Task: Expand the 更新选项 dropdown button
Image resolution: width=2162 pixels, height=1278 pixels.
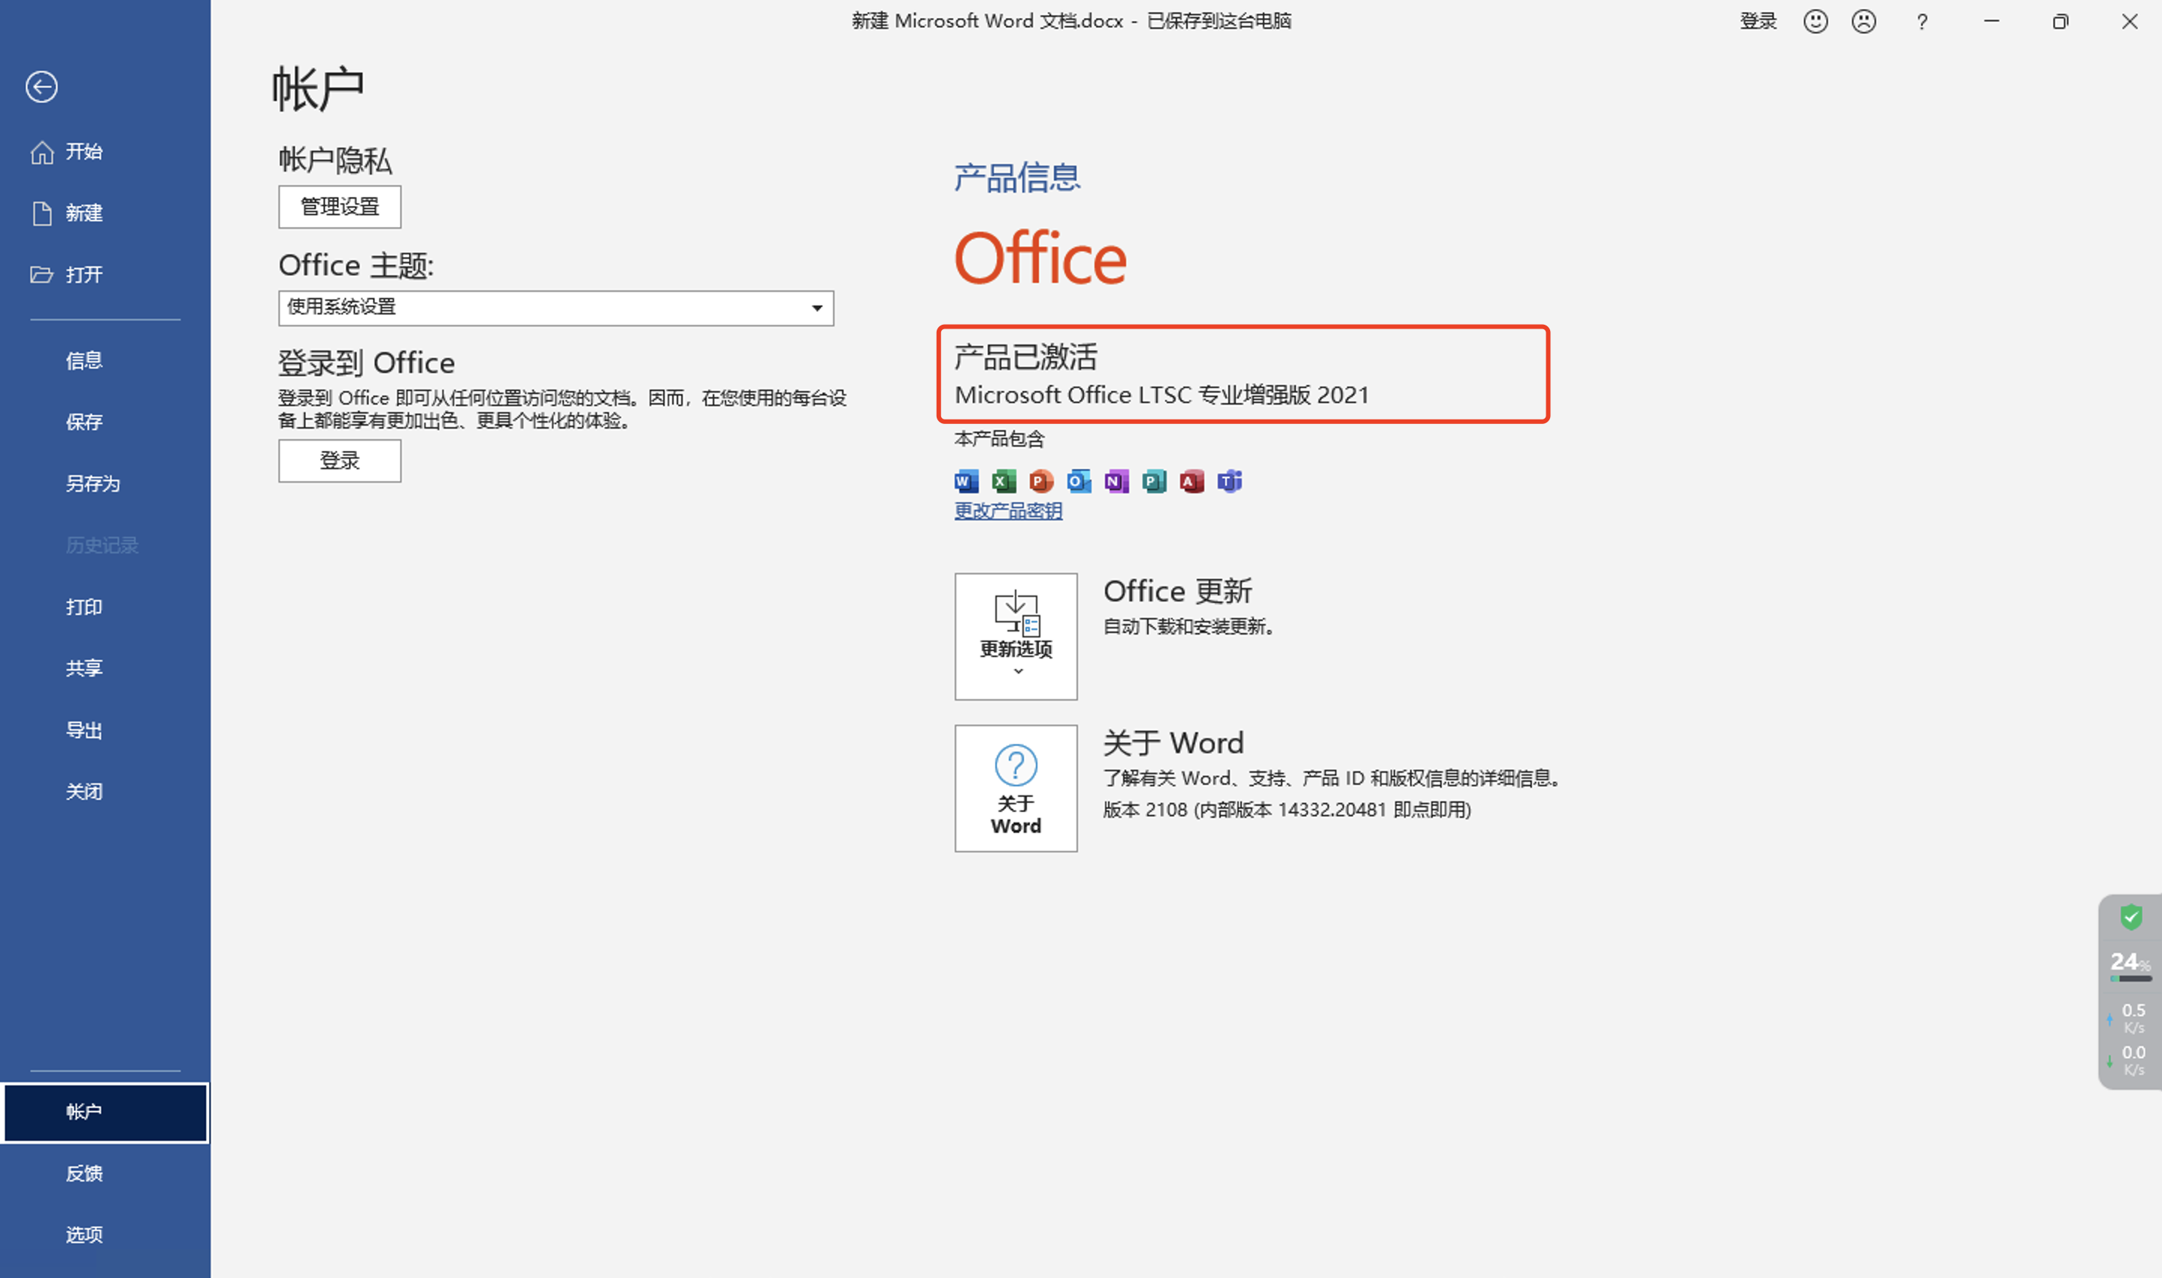Action: (x=1016, y=637)
